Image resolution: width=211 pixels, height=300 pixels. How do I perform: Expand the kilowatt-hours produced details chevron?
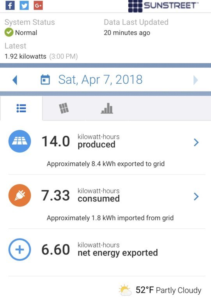(x=196, y=142)
